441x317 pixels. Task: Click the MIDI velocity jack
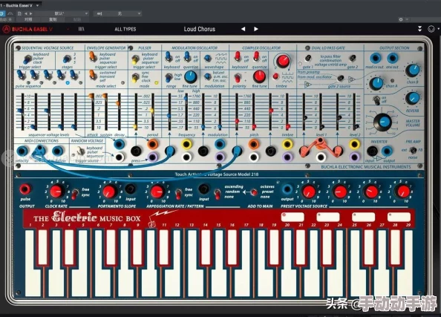click(x=22, y=151)
